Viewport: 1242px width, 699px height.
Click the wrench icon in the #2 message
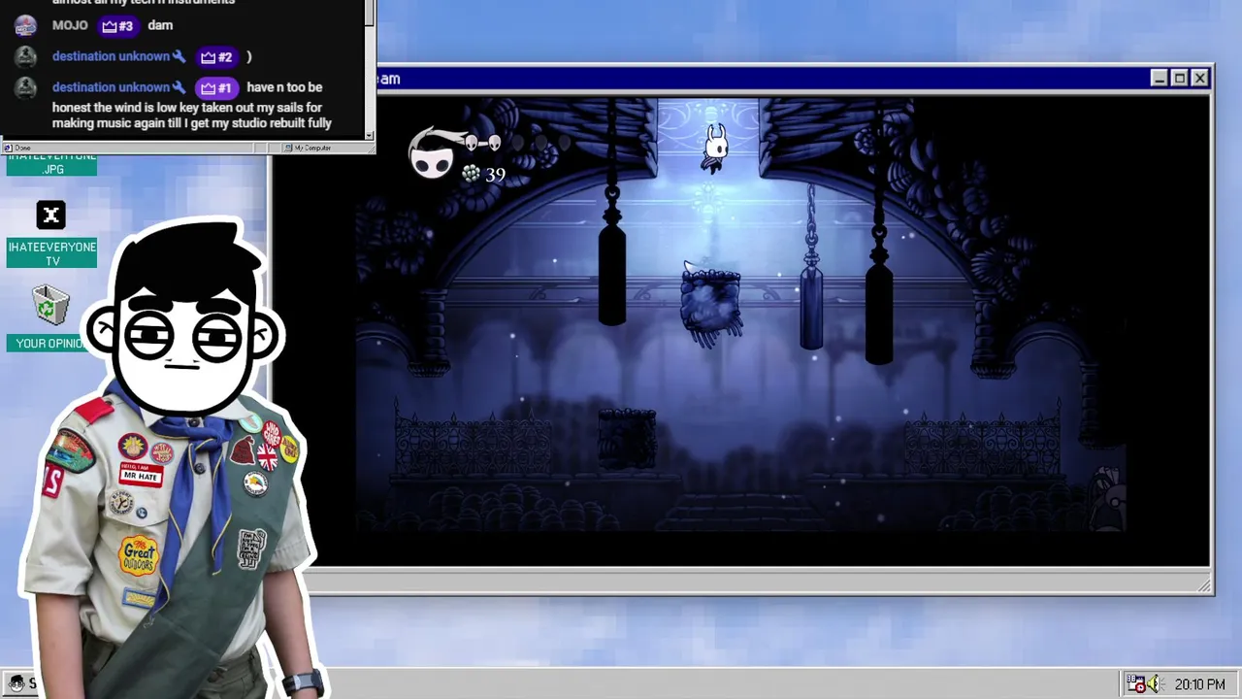point(179,57)
